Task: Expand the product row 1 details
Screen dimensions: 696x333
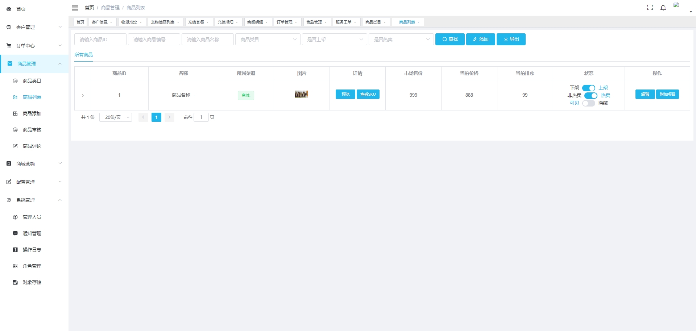Action: coord(83,96)
